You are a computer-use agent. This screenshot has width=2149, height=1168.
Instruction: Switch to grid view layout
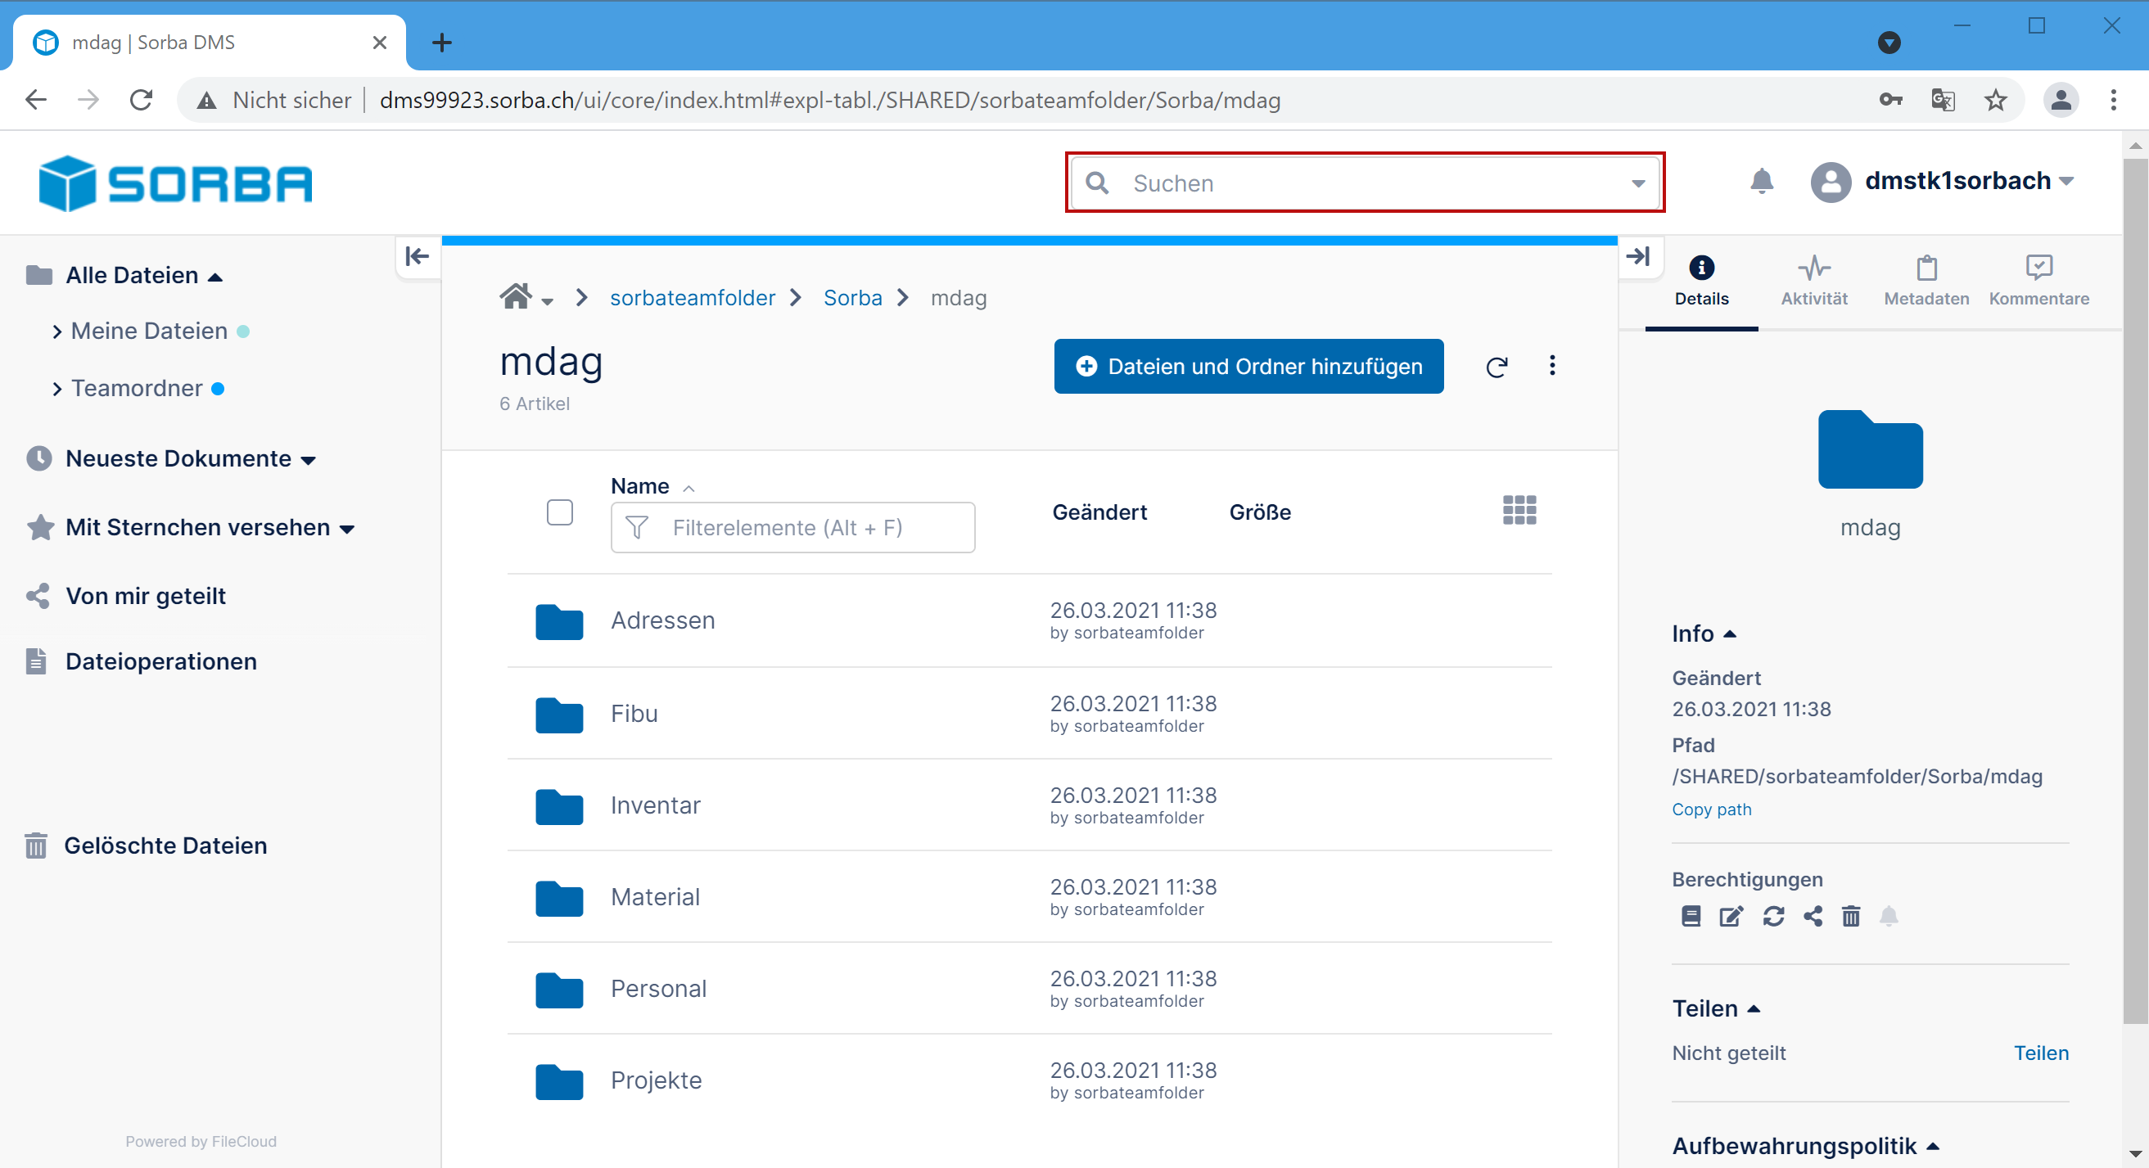point(1519,510)
